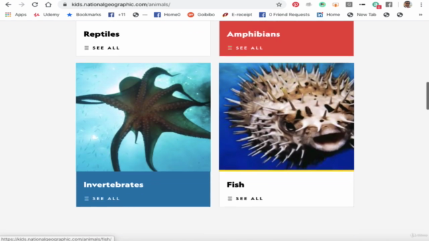Viewport: 429px width, 241px height.
Task: Click the browser Forward arrow
Action: coord(21,5)
